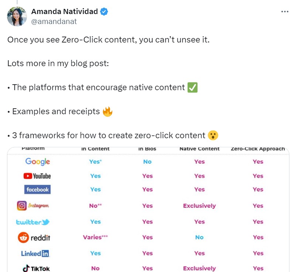
Task: Open the tweet's three-dot more menu
Action: (x=285, y=11)
